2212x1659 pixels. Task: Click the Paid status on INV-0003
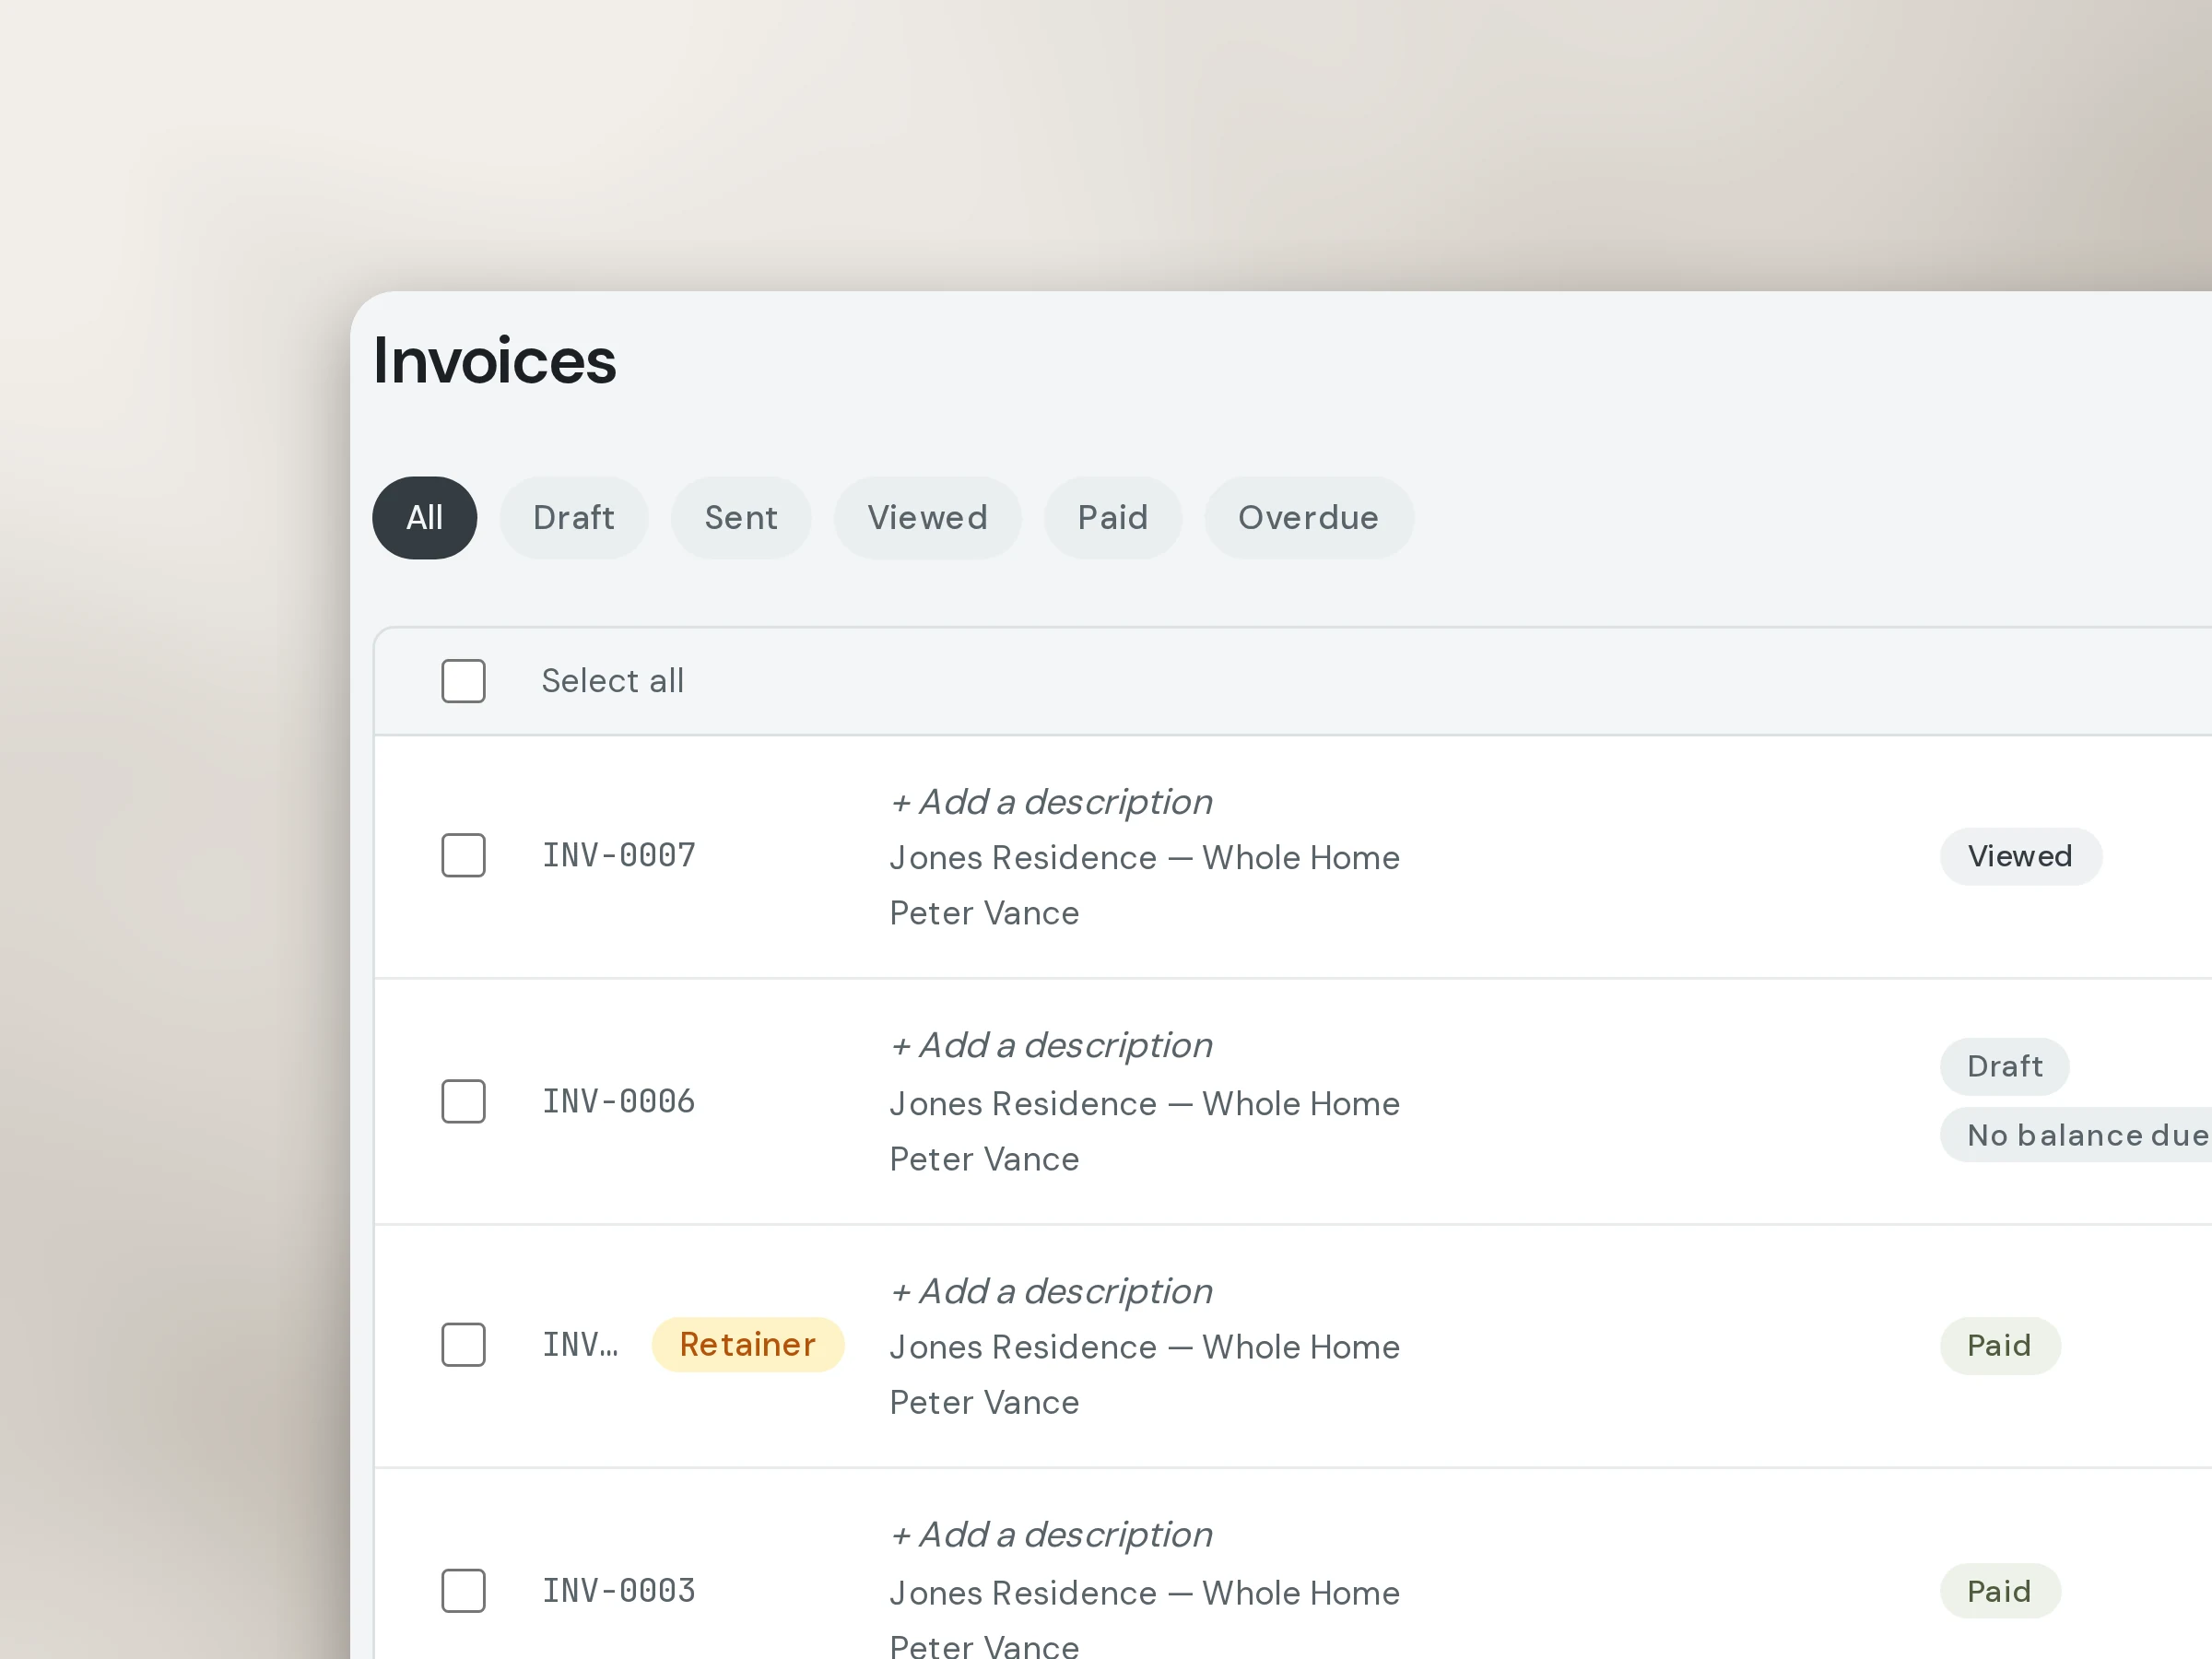click(x=2000, y=1591)
